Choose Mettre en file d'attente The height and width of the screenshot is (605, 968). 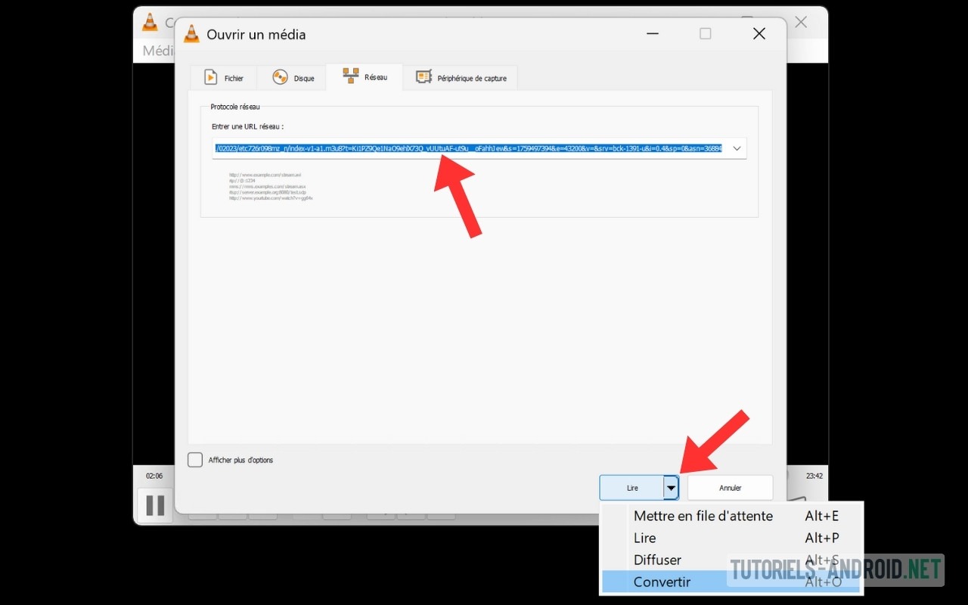click(x=731, y=516)
